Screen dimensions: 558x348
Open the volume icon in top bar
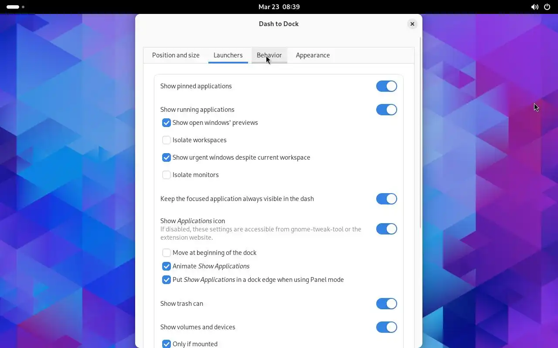(x=534, y=7)
